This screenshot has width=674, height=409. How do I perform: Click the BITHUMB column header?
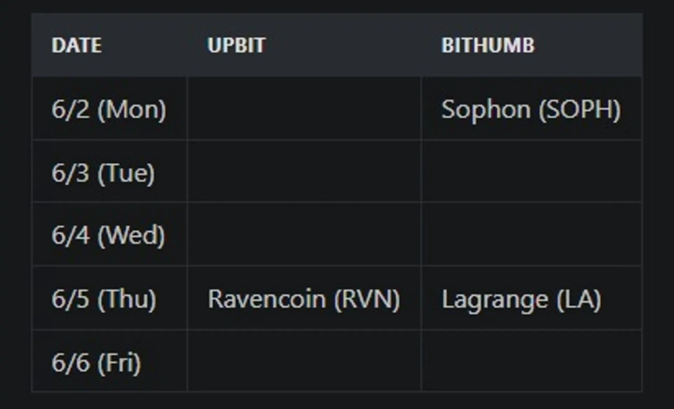pyautogui.click(x=487, y=46)
